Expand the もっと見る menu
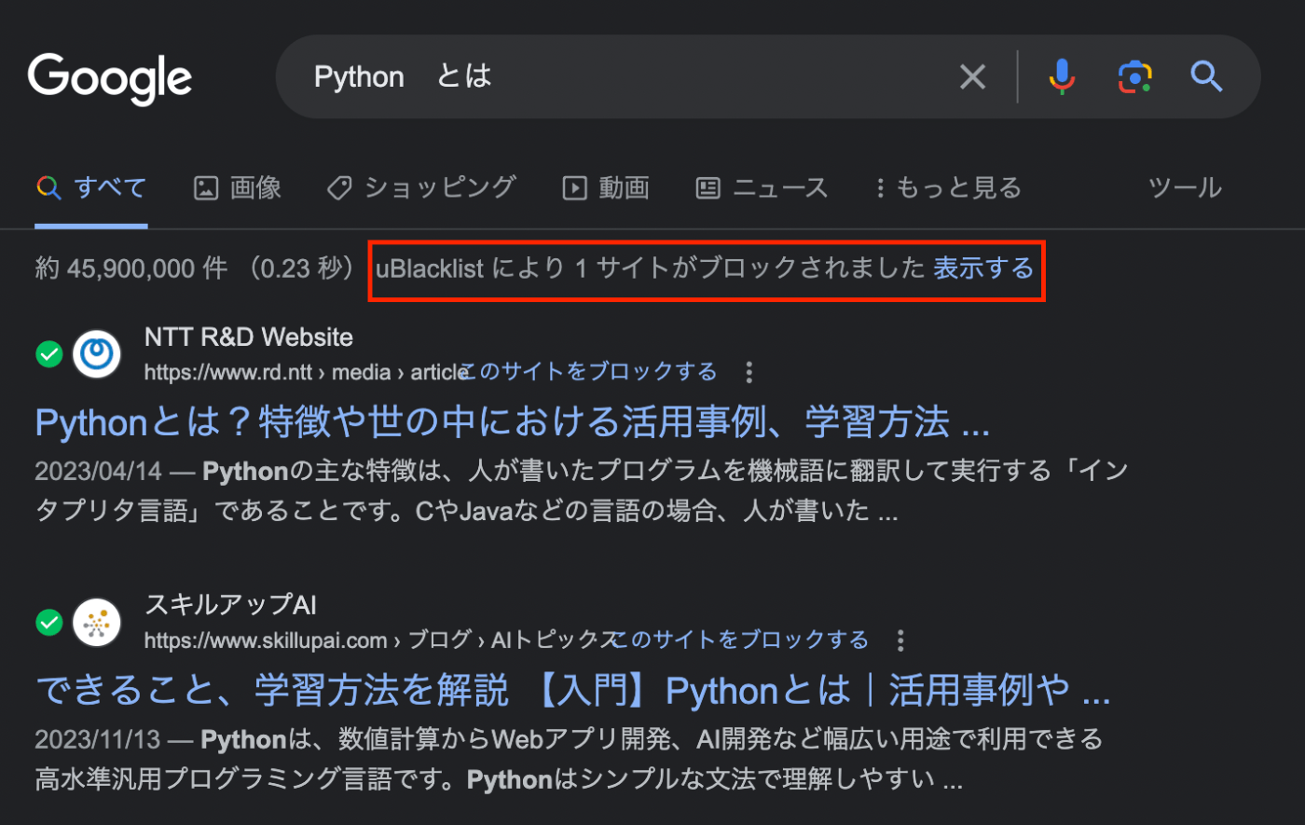The width and height of the screenshot is (1305, 825). [948, 188]
